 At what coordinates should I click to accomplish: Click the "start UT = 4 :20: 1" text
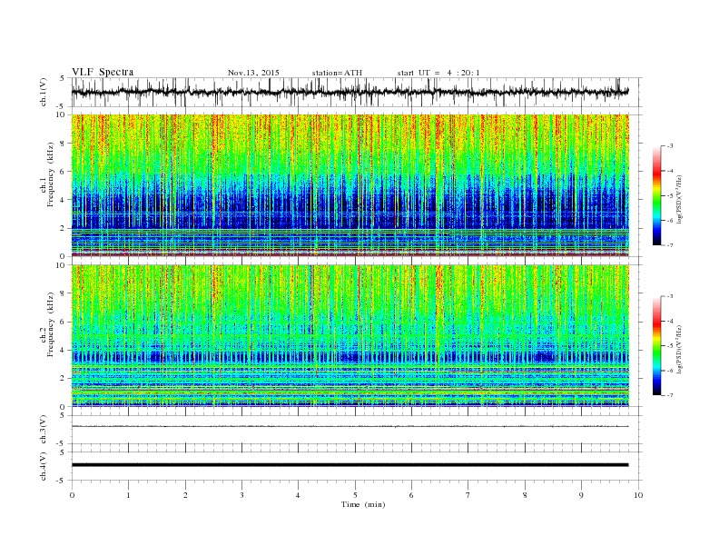click(438, 73)
